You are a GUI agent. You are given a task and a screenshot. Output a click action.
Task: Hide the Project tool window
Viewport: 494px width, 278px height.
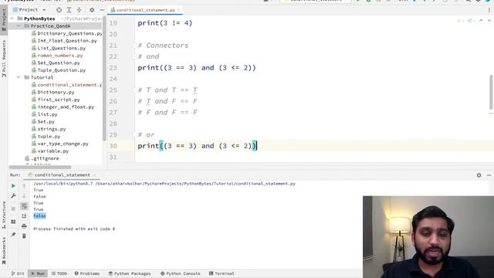pyautogui.click(x=102, y=10)
